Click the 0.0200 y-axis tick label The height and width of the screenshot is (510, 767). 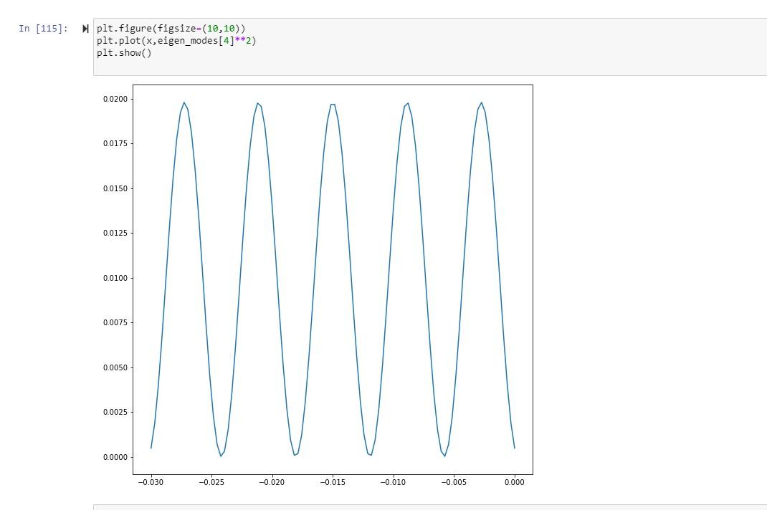point(115,99)
